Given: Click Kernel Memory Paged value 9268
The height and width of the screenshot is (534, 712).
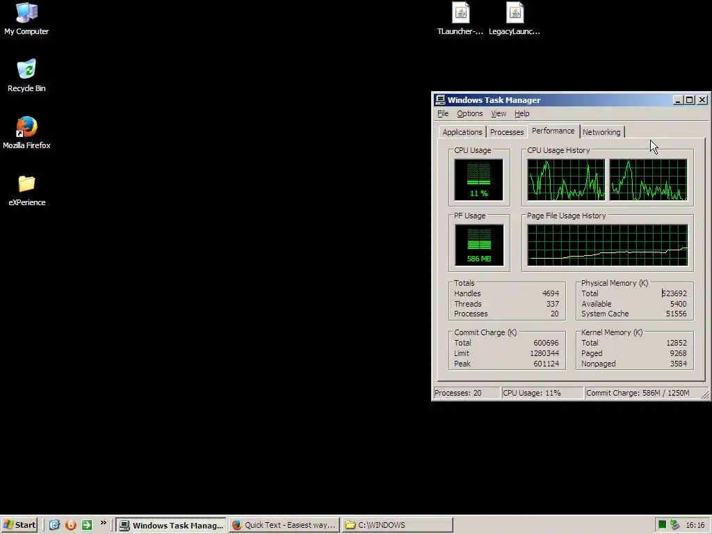Looking at the screenshot, I should pos(679,353).
